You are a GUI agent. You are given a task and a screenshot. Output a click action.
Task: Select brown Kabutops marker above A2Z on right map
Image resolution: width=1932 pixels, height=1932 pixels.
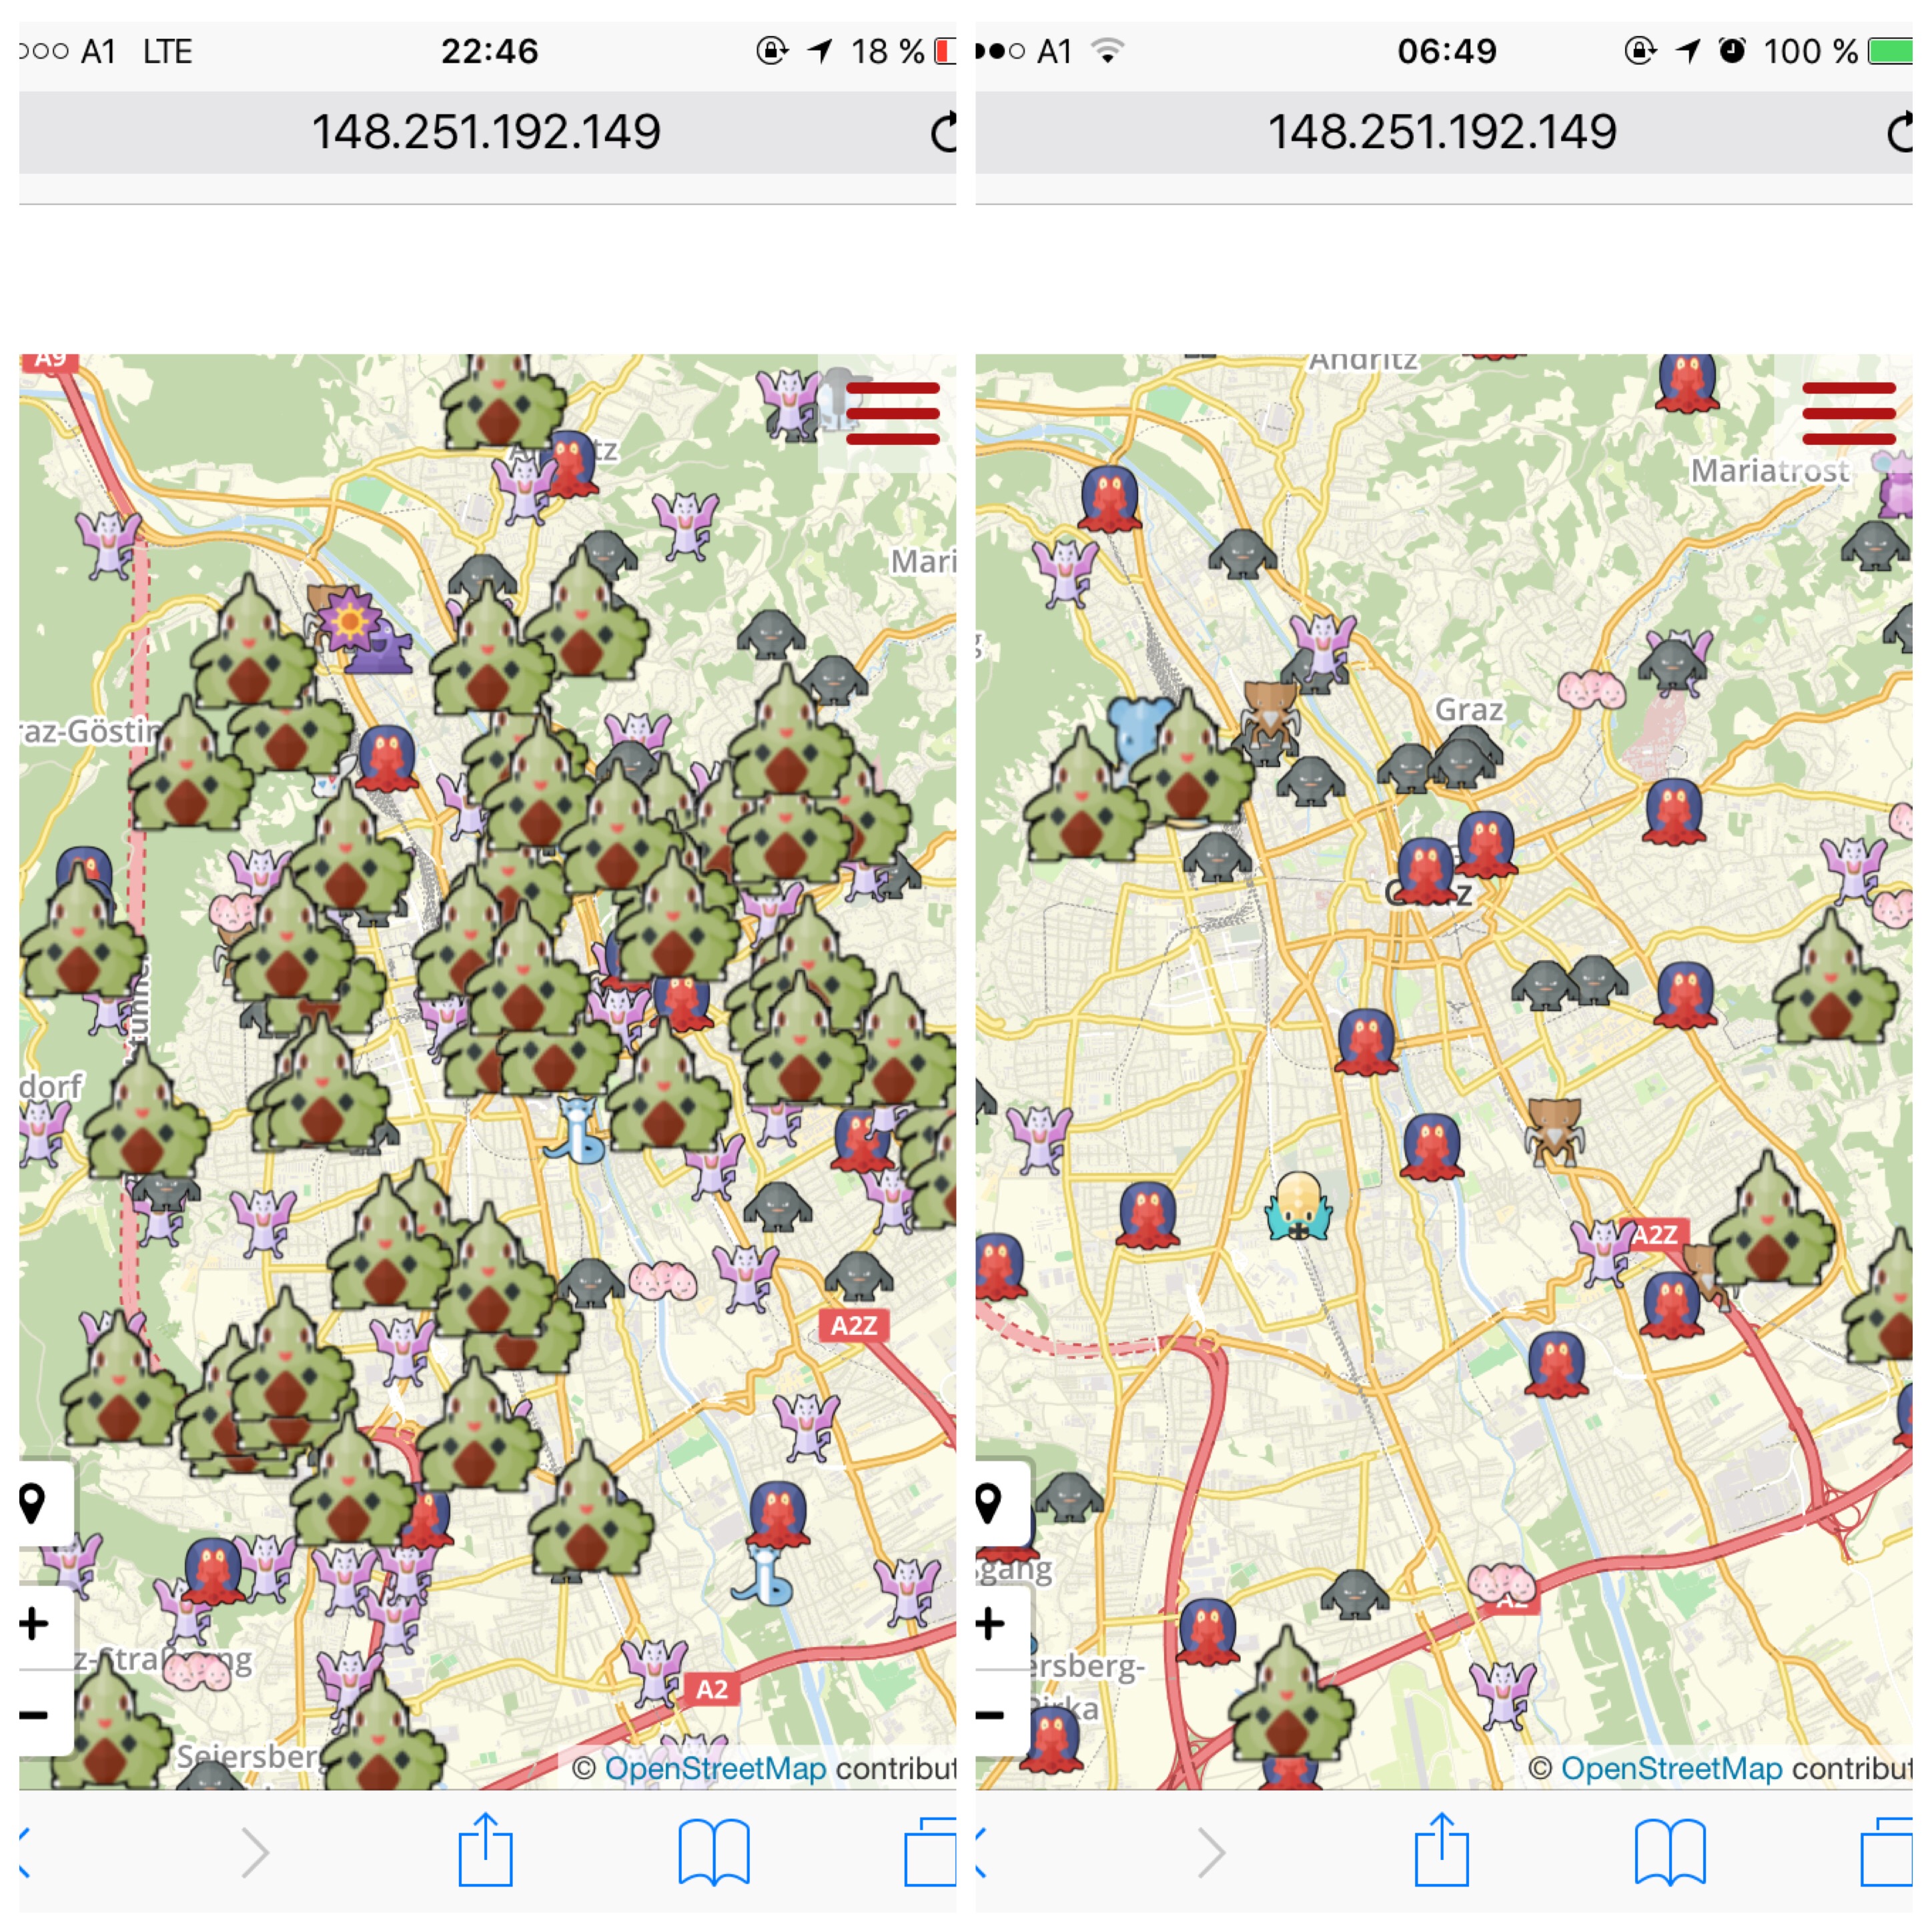(x=1554, y=1132)
